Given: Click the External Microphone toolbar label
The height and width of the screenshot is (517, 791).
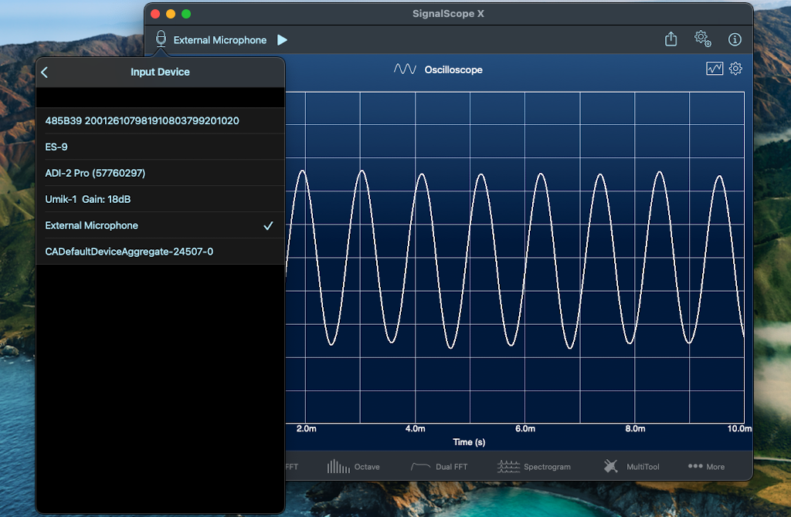Looking at the screenshot, I should tap(220, 40).
